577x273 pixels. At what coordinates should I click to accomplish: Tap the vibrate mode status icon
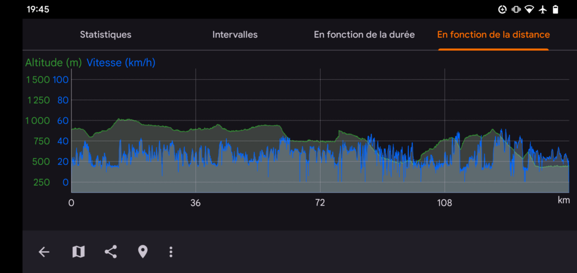point(516,10)
